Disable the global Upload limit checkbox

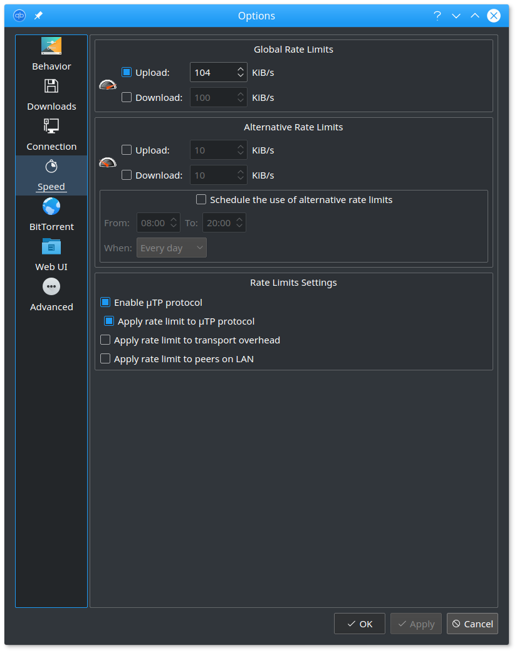127,73
